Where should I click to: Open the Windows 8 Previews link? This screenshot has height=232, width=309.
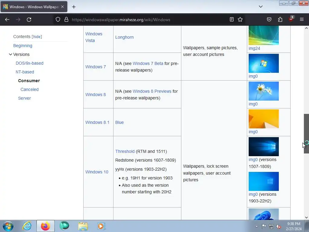(x=152, y=91)
